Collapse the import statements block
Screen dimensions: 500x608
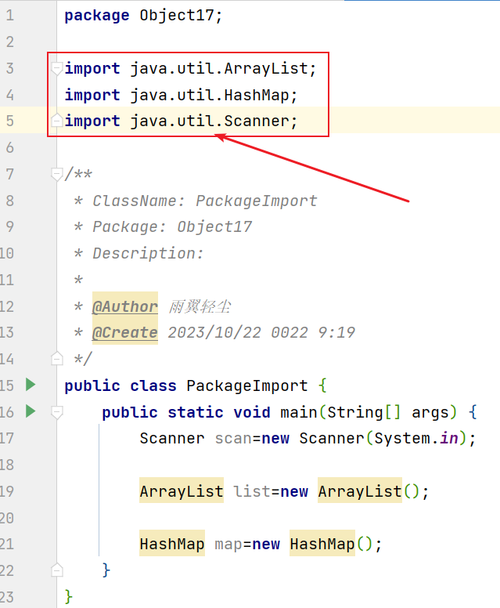pyautogui.click(x=56, y=69)
